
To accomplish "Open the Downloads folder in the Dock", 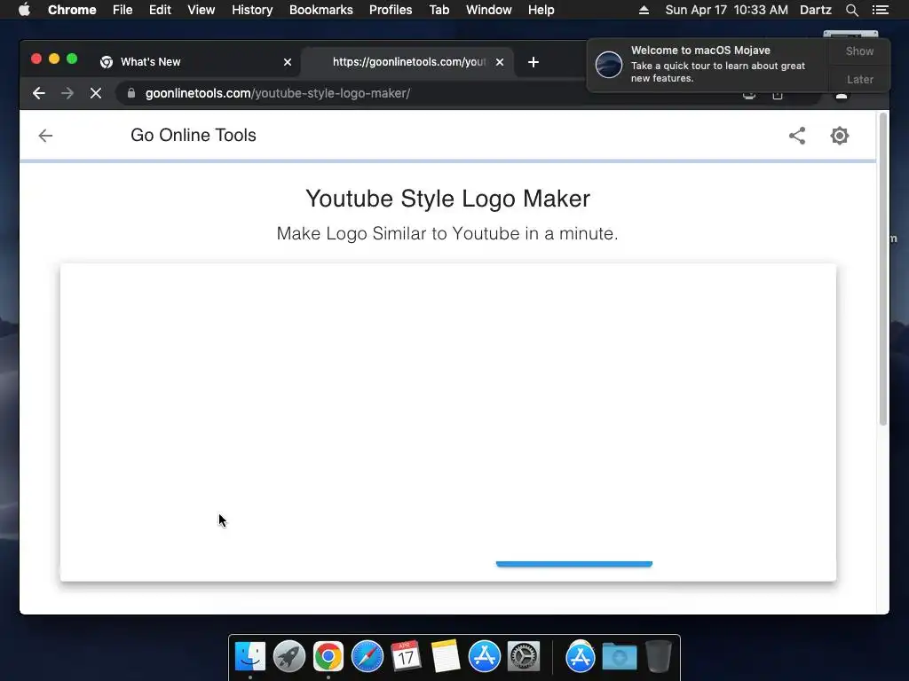I will [x=620, y=657].
